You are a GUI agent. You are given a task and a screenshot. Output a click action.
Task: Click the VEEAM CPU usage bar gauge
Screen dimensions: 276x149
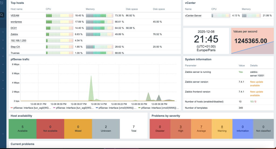(x=59, y=16)
